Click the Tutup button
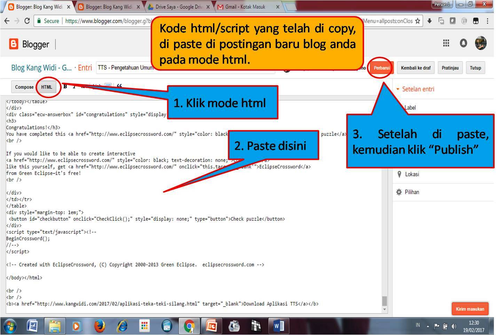Viewport: 497px width, 335px height. pos(475,68)
